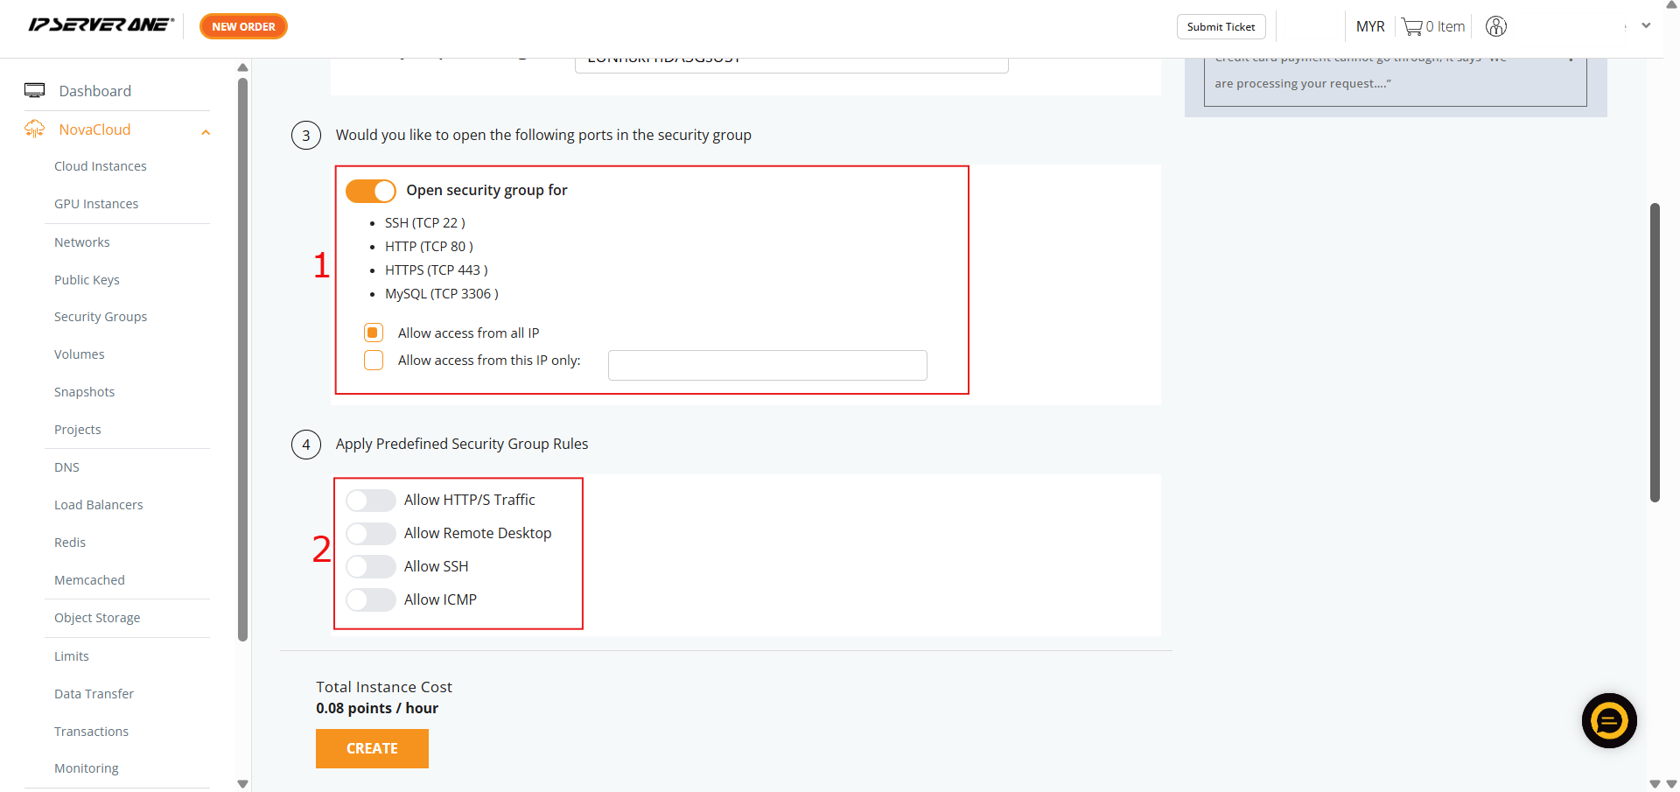Open the user account profile icon

[x=1496, y=27]
